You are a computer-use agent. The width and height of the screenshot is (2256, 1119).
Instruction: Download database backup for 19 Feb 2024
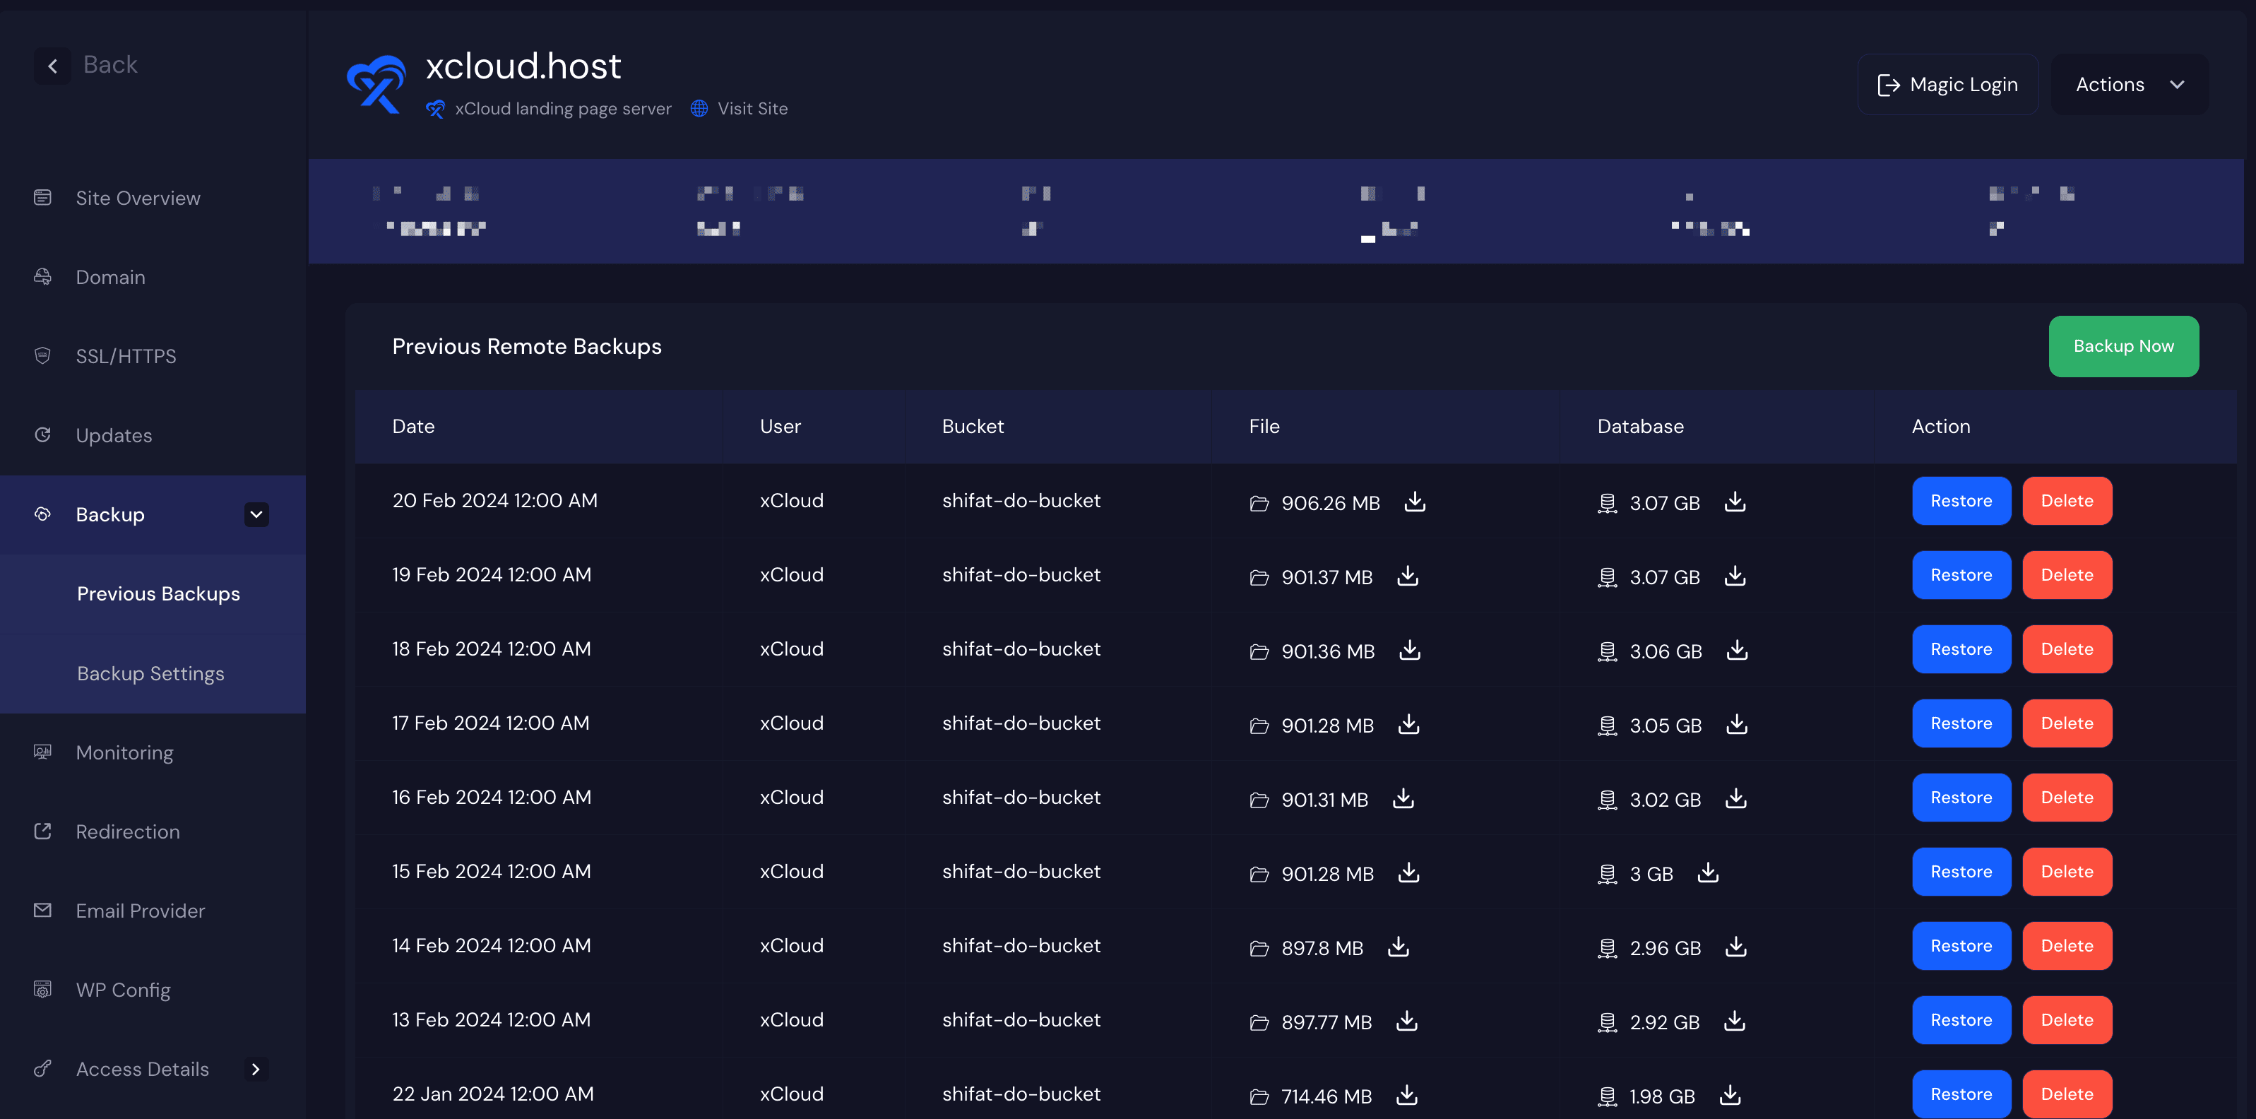(x=1734, y=576)
